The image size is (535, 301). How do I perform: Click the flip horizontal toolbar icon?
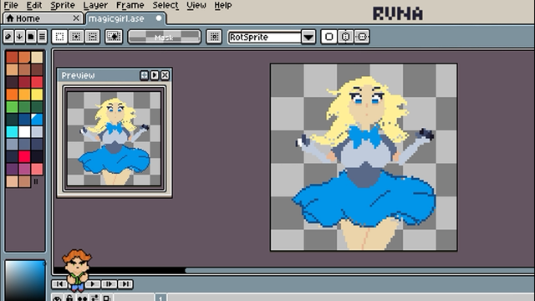click(345, 37)
